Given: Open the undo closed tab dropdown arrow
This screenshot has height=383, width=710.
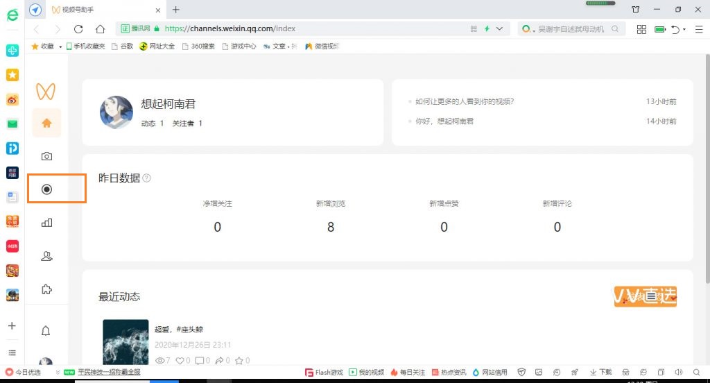Looking at the screenshot, I should (685, 29).
